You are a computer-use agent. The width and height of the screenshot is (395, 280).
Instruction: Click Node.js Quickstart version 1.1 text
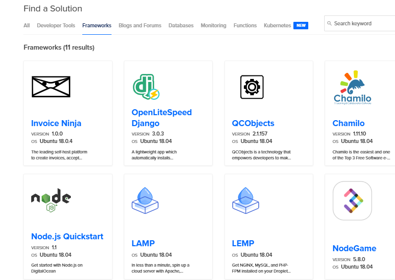point(44,247)
